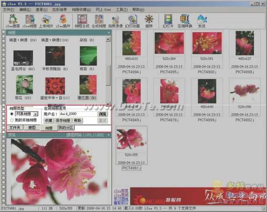Open the 压缩转换 compress convert tool
This screenshot has height=212, width=267.
click(185, 21)
